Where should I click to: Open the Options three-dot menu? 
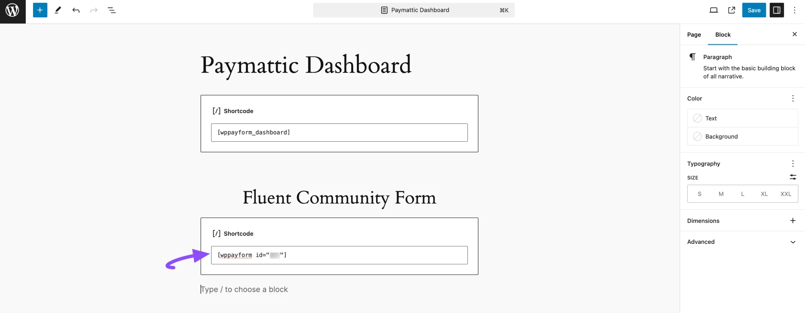(794, 10)
